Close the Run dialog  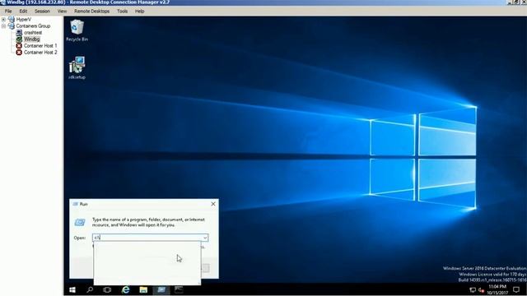[213, 204]
